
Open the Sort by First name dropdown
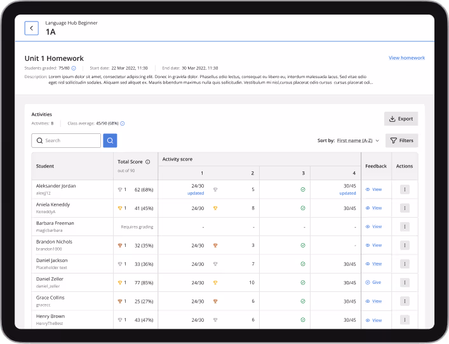358,140
